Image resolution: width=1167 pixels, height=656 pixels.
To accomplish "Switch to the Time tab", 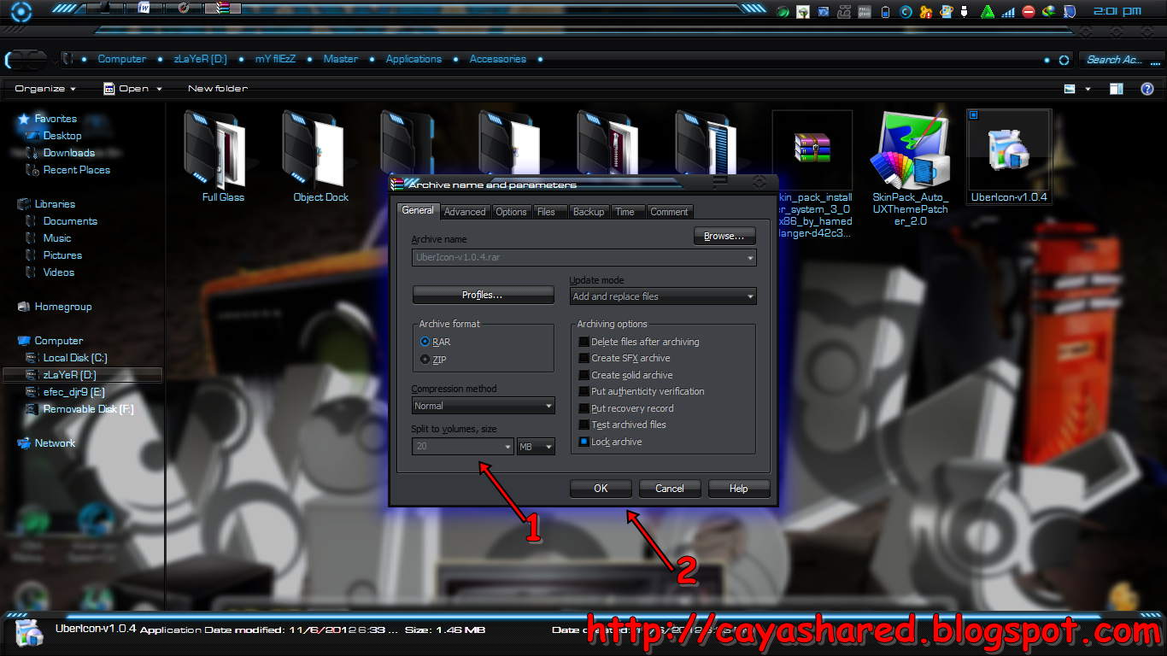I will coord(625,212).
